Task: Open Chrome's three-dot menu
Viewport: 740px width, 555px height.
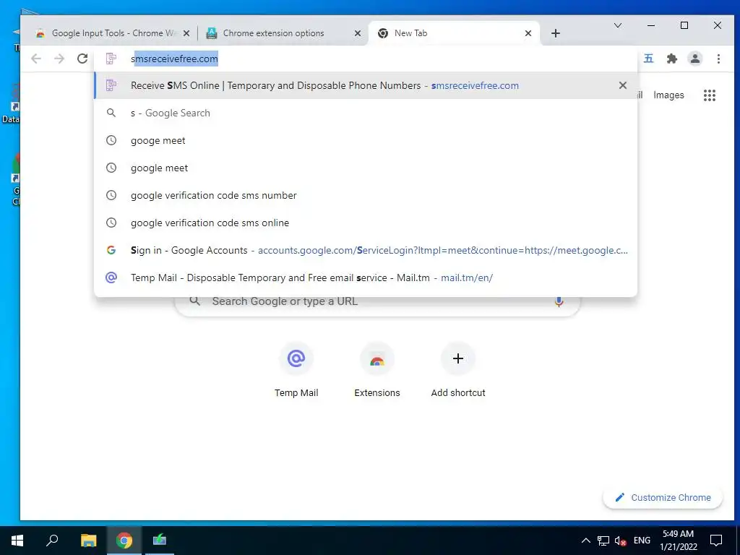Action: [718, 59]
